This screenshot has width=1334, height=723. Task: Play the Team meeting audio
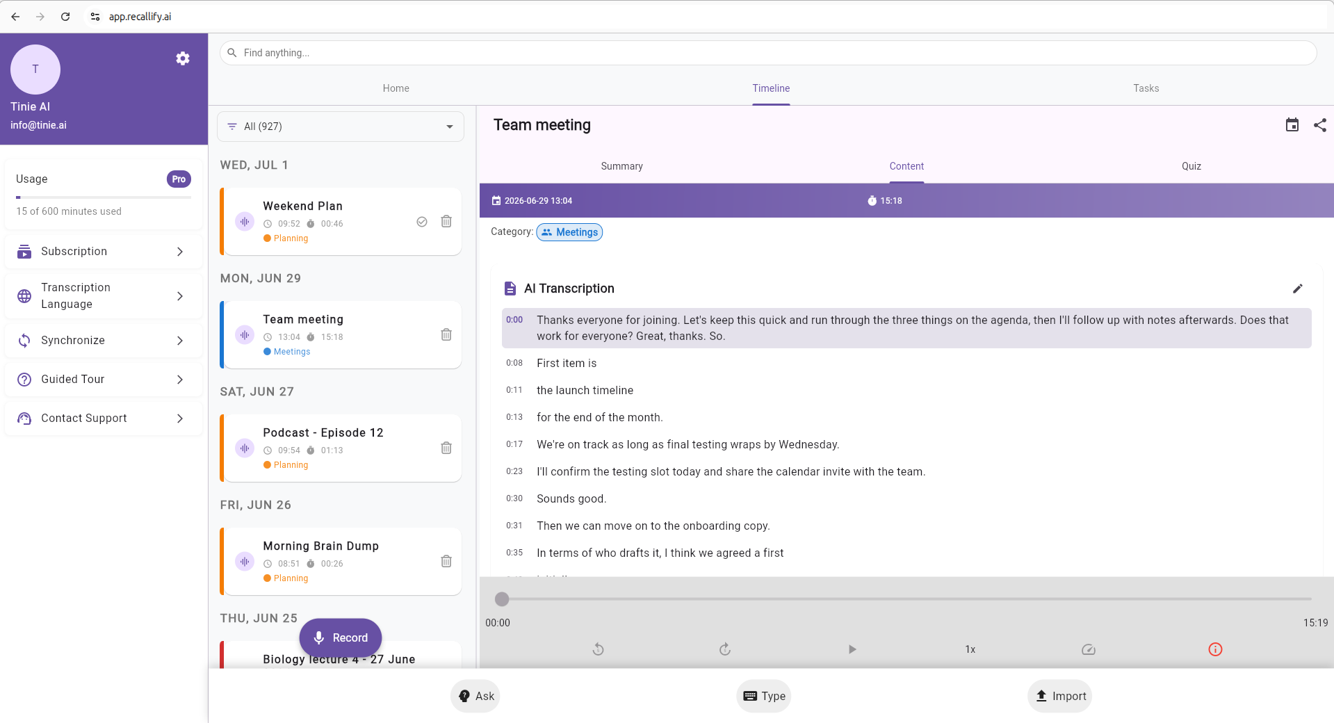pyautogui.click(x=852, y=649)
